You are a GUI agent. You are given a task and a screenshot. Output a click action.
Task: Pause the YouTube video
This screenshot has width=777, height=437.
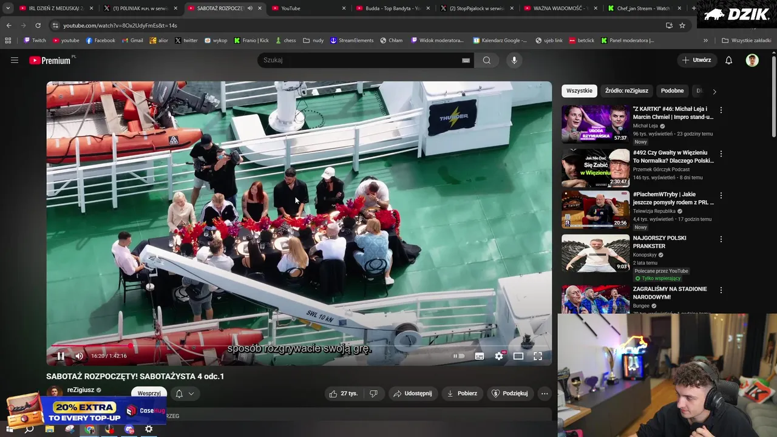tap(61, 356)
